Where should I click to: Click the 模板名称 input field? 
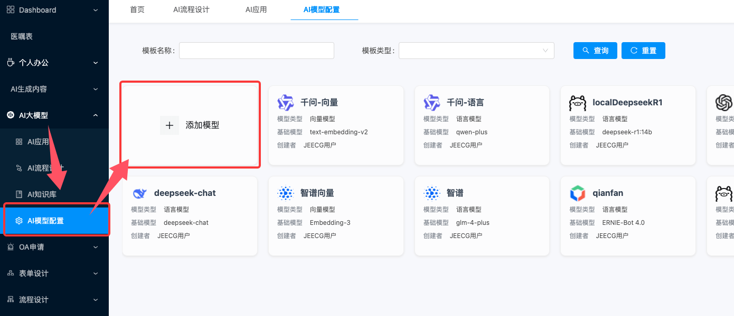[x=257, y=51]
